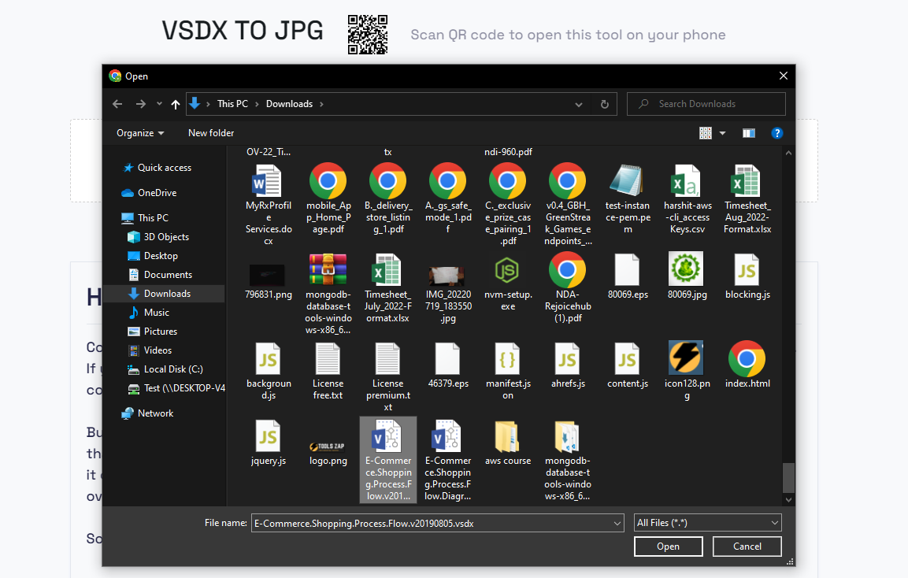
Task: Open the manifest.json file icon
Action: [x=508, y=358]
